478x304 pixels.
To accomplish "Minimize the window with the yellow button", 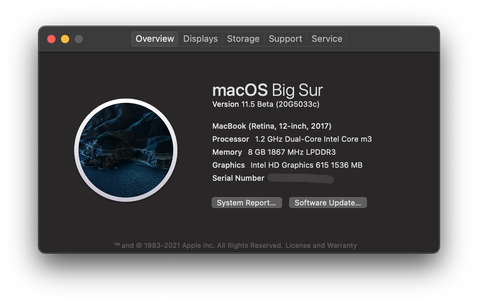I will pyautogui.click(x=65, y=39).
